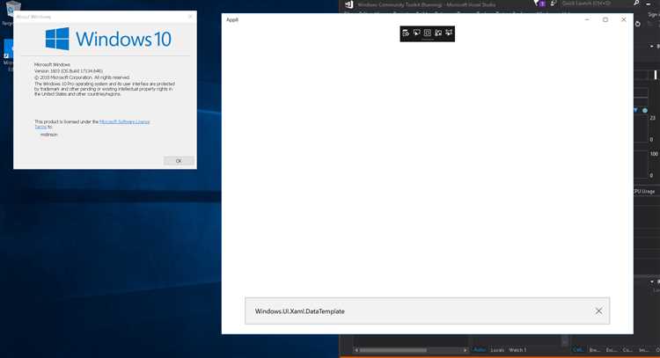Image resolution: width=660 pixels, height=358 pixels.
Task: Click the restart icon in Visual Studio toolbar
Action: click(638, 24)
